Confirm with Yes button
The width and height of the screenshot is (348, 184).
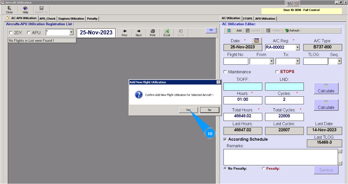[x=188, y=110]
